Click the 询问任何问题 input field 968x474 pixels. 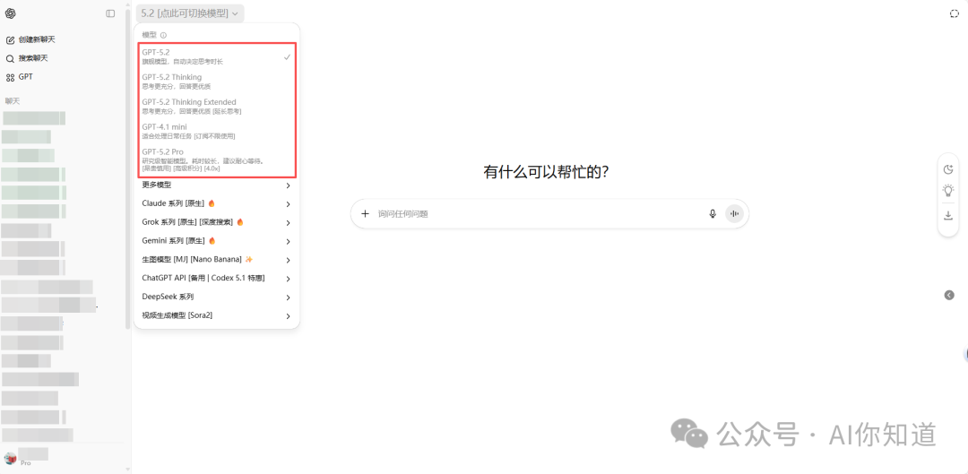point(538,214)
